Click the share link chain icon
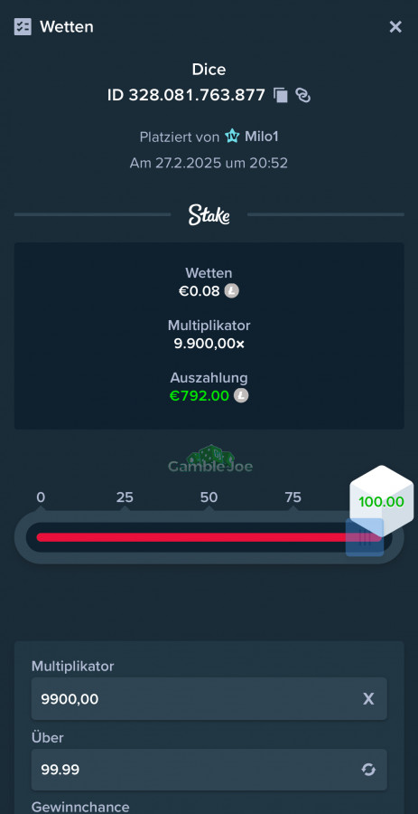The height and width of the screenshot is (814, 418). point(303,95)
